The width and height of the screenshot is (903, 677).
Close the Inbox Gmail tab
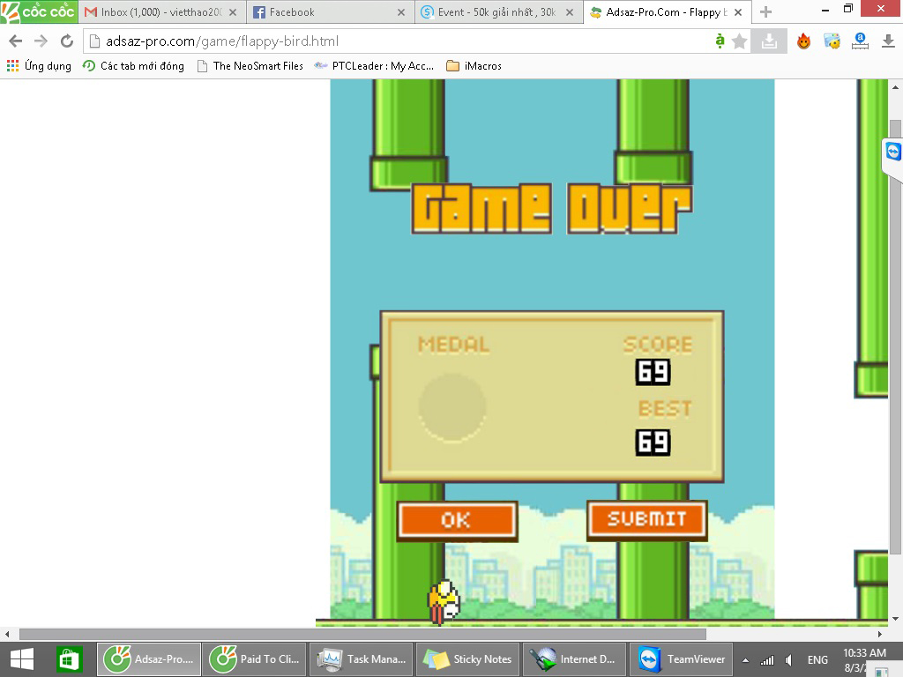point(233,12)
